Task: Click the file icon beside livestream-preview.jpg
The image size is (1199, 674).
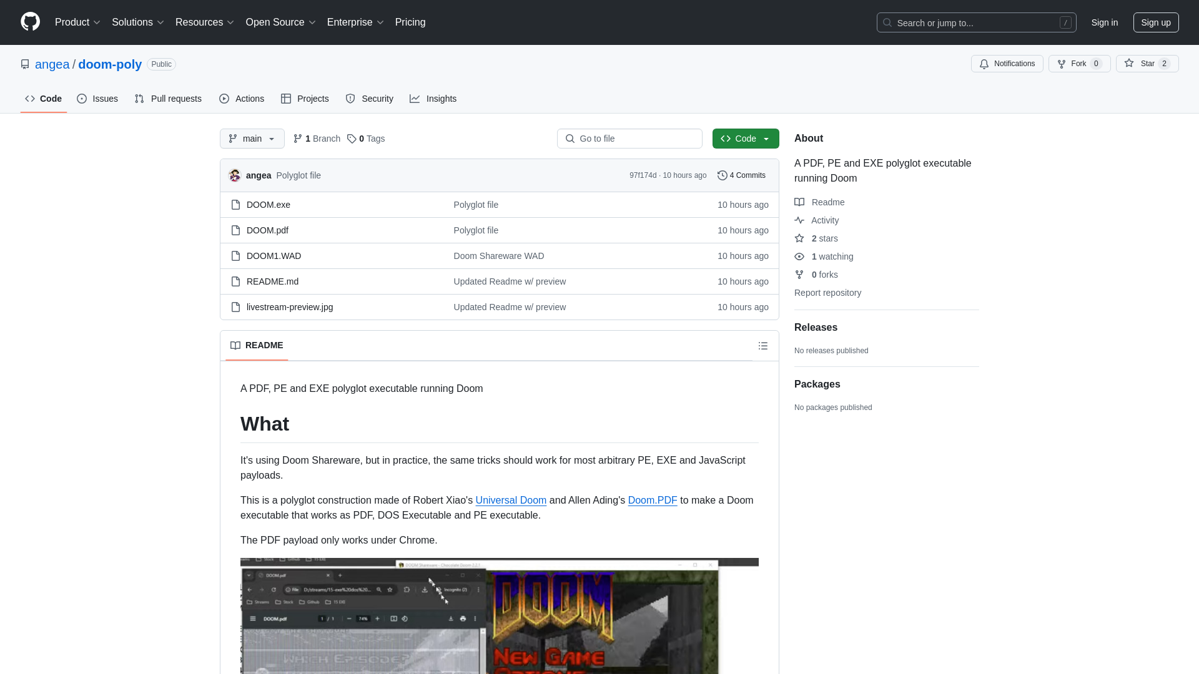Action: (x=235, y=307)
